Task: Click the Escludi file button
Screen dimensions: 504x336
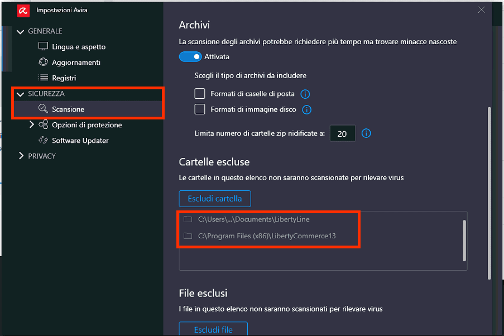Action: point(213,329)
